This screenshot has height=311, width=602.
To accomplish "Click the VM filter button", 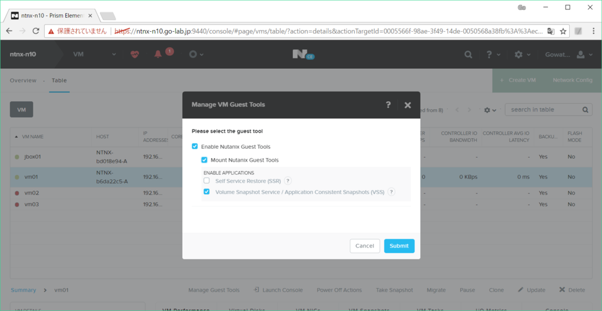I will point(22,109).
